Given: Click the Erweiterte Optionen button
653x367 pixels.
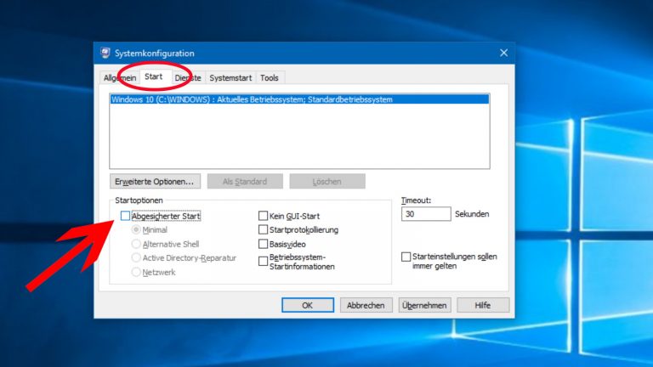Looking at the screenshot, I should [155, 181].
